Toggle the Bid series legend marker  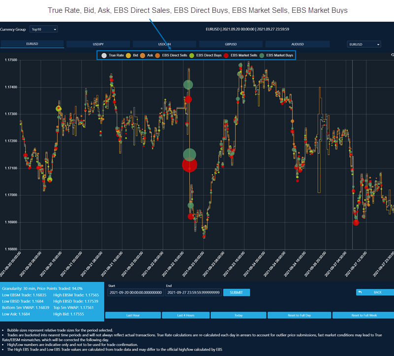click(128, 56)
